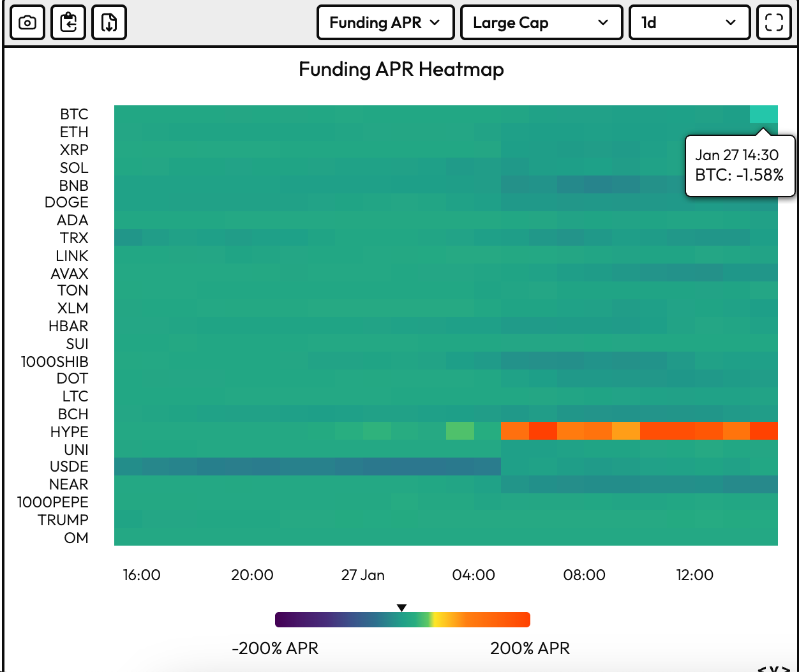This screenshot has width=799, height=672.
Task: Click the Funding APR Heatmap title
Action: tap(401, 69)
